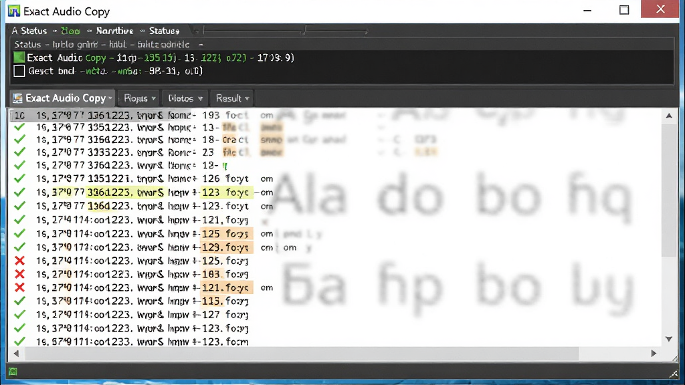Expand the Rogus dropdown
The width and height of the screenshot is (685, 385).
pyautogui.click(x=139, y=98)
